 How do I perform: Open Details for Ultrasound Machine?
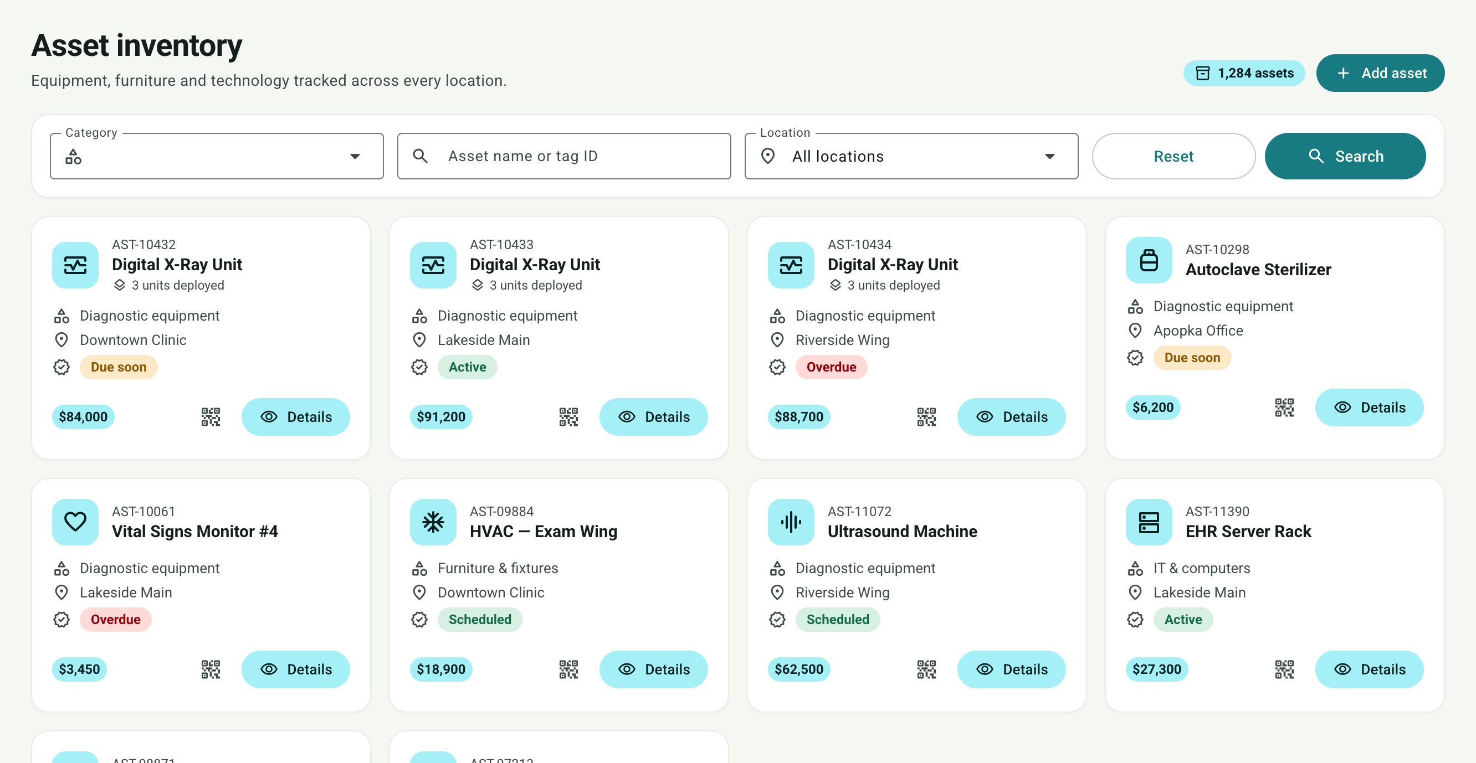[1011, 669]
